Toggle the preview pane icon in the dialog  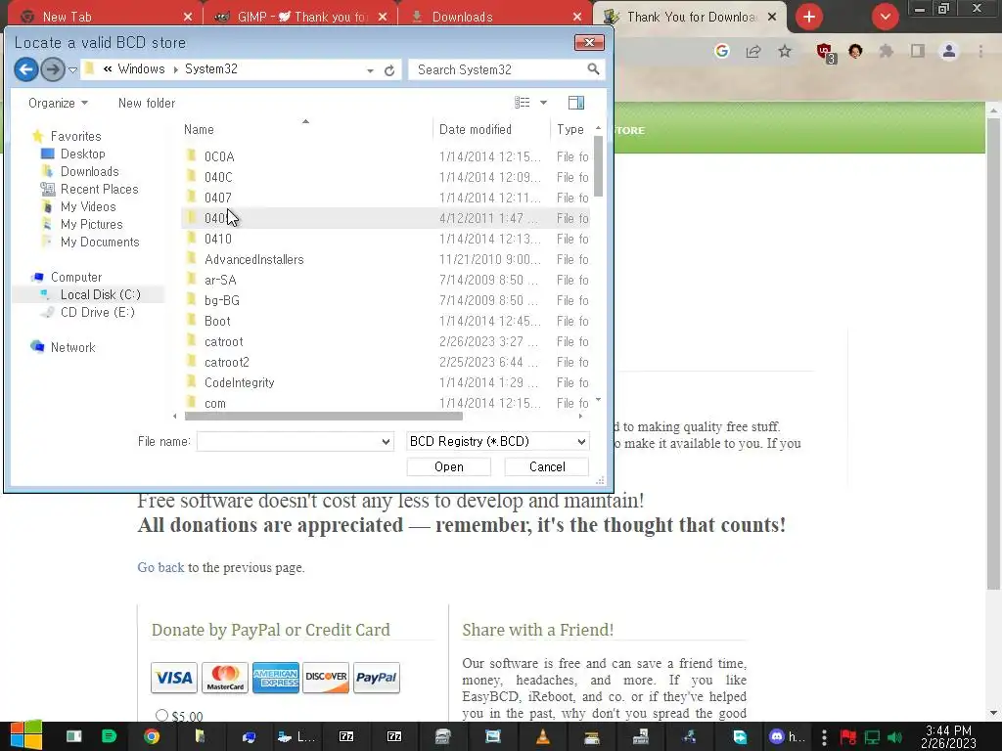pos(575,103)
